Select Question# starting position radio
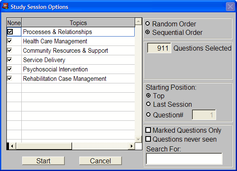 point(148,114)
